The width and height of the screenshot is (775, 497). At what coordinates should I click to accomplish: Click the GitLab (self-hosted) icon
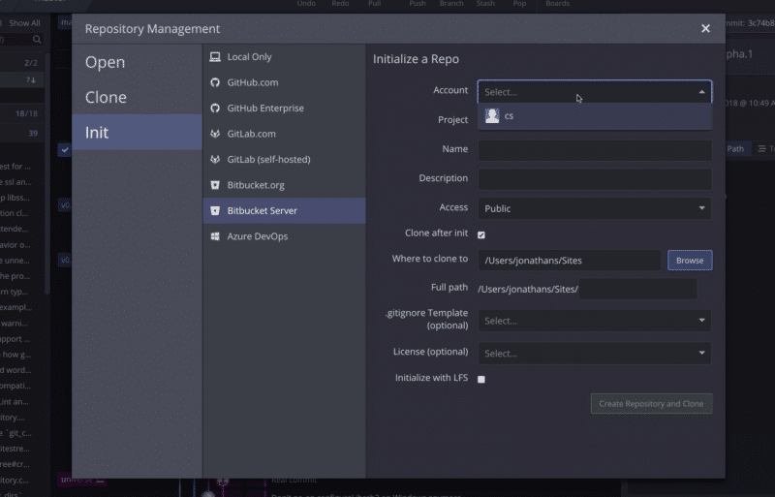(x=215, y=159)
